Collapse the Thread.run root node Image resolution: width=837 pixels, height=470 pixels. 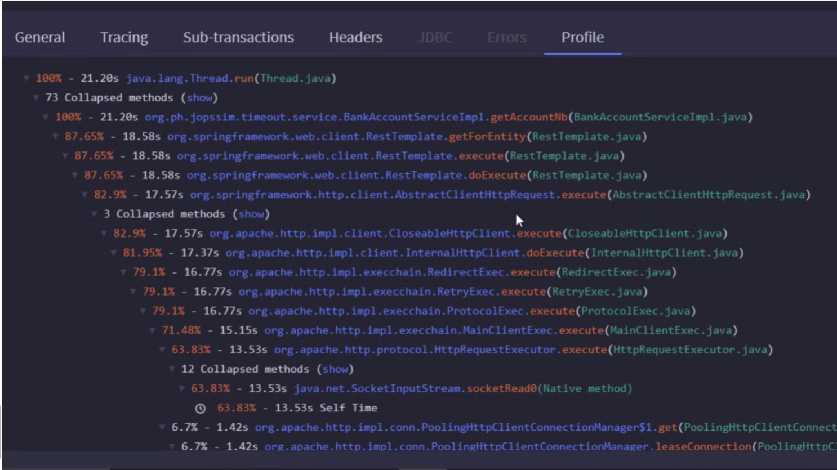(x=26, y=78)
